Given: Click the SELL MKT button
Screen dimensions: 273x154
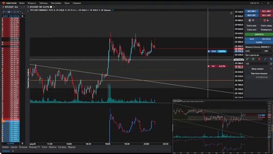Looking at the screenshot, I should pos(266,11).
